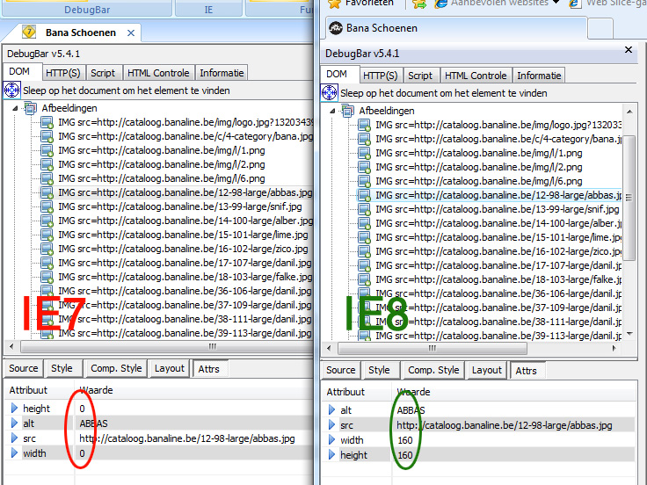Viewport: 647px width, 485px height.
Task: Click the image icon of alber.jpg row in IE8 panel
Action: 364,223
